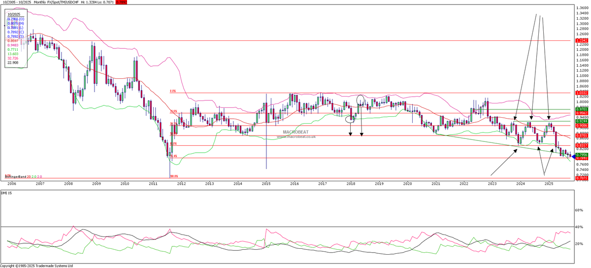
Task: Click the red 1.0332 price tag on the price axis
Action: pyautogui.click(x=582, y=93)
